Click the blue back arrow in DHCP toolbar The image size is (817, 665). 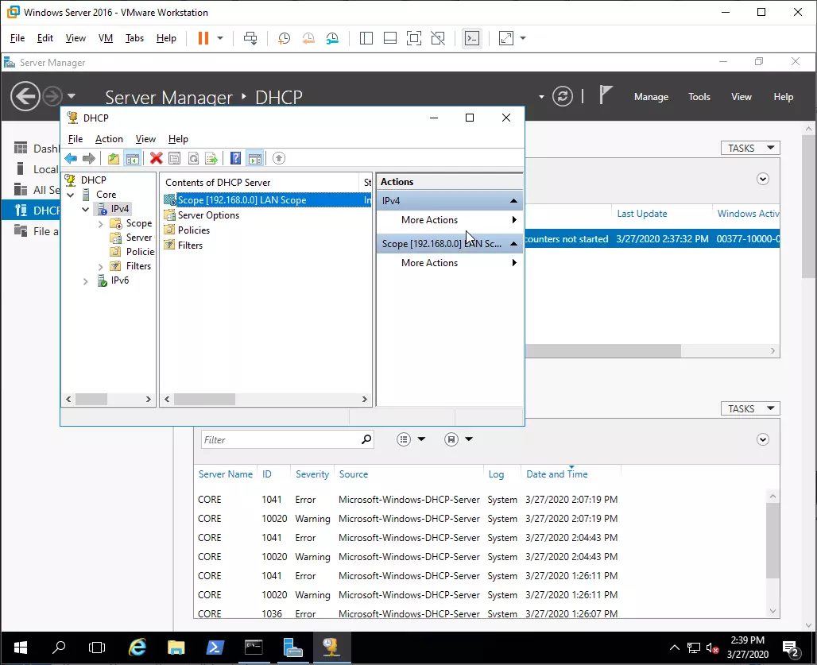tap(71, 158)
